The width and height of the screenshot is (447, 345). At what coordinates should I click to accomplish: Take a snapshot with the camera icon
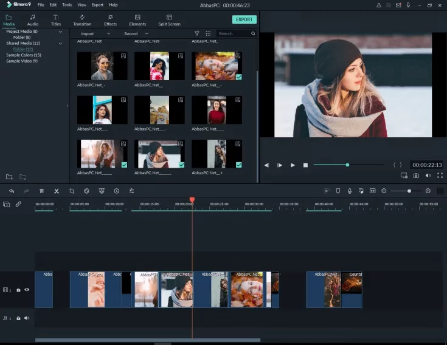click(416, 176)
